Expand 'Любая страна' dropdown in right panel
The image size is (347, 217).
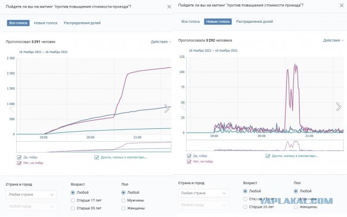click(203, 193)
